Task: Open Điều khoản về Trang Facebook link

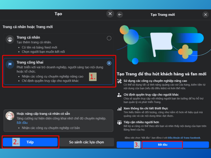Action: pyautogui.click(x=184, y=138)
